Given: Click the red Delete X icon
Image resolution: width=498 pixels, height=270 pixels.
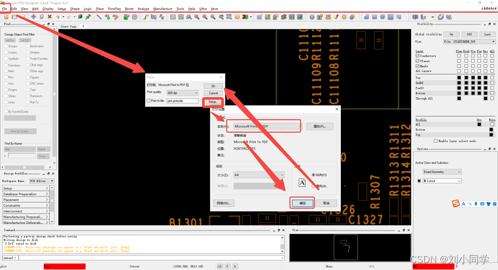Looking at the screenshot, I should (50, 17).
